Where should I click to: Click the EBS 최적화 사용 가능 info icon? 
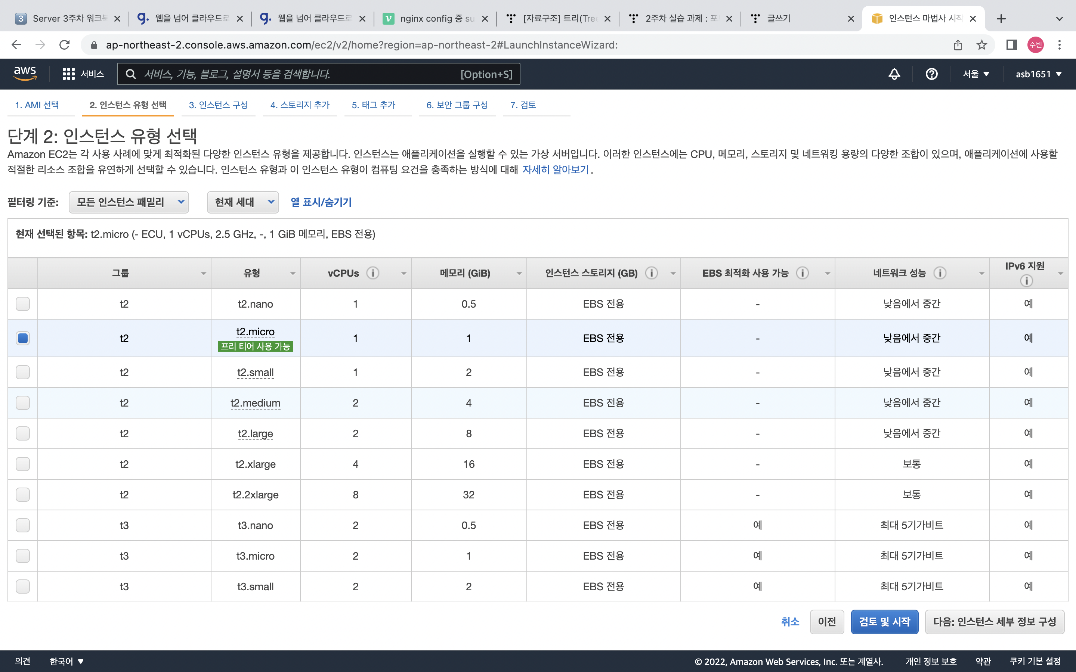(x=802, y=273)
